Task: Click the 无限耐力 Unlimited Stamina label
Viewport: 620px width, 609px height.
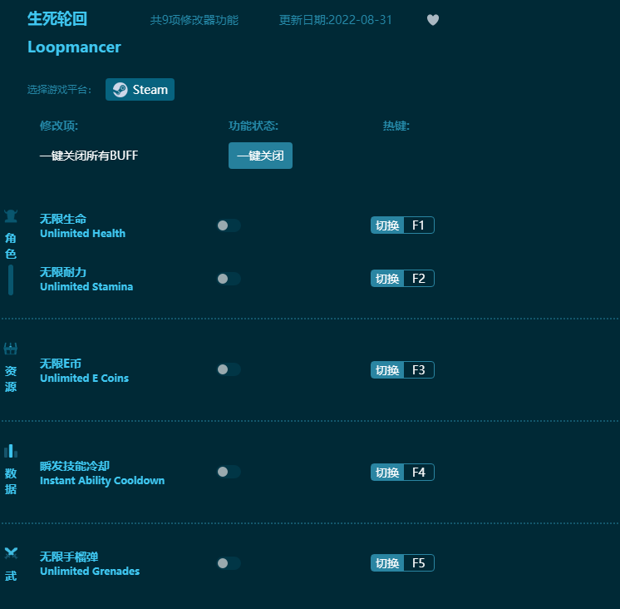Action: [x=86, y=279]
